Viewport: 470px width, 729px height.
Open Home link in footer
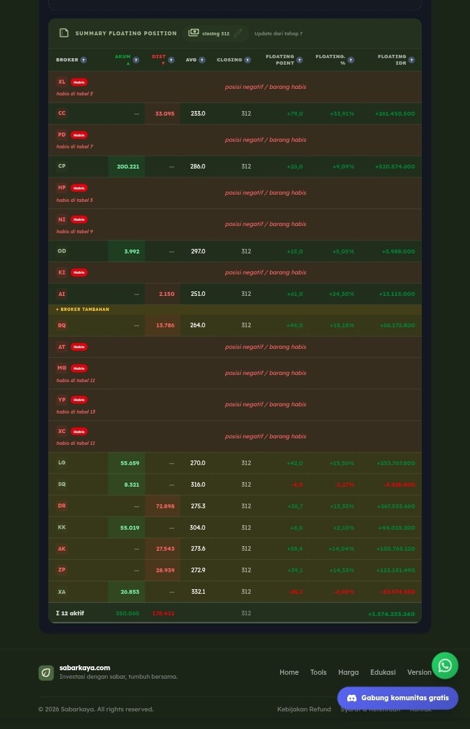coord(289,672)
